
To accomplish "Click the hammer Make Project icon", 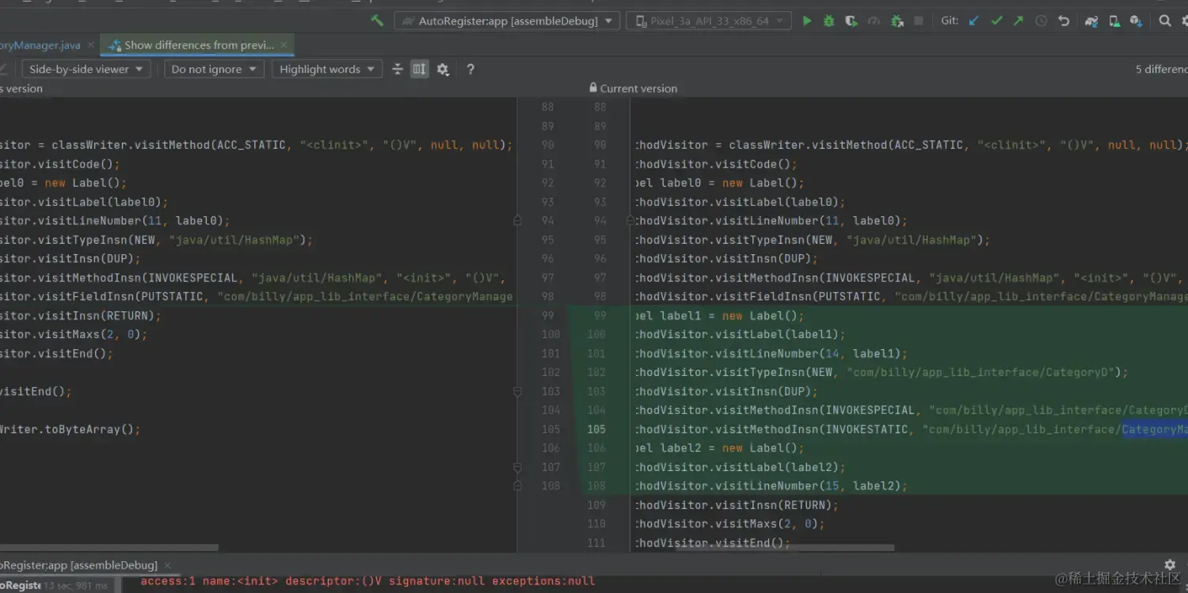I will coord(377,21).
